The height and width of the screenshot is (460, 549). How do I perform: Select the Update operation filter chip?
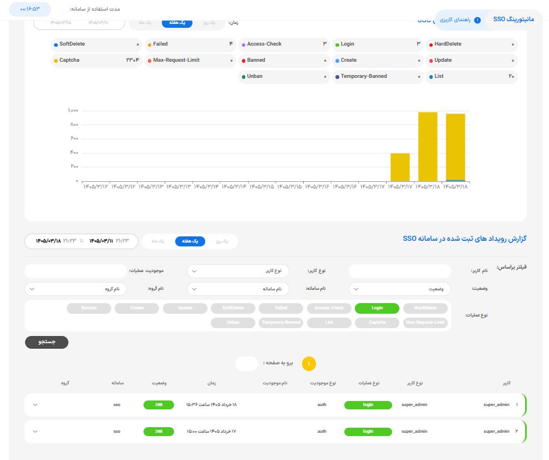point(185,308)
